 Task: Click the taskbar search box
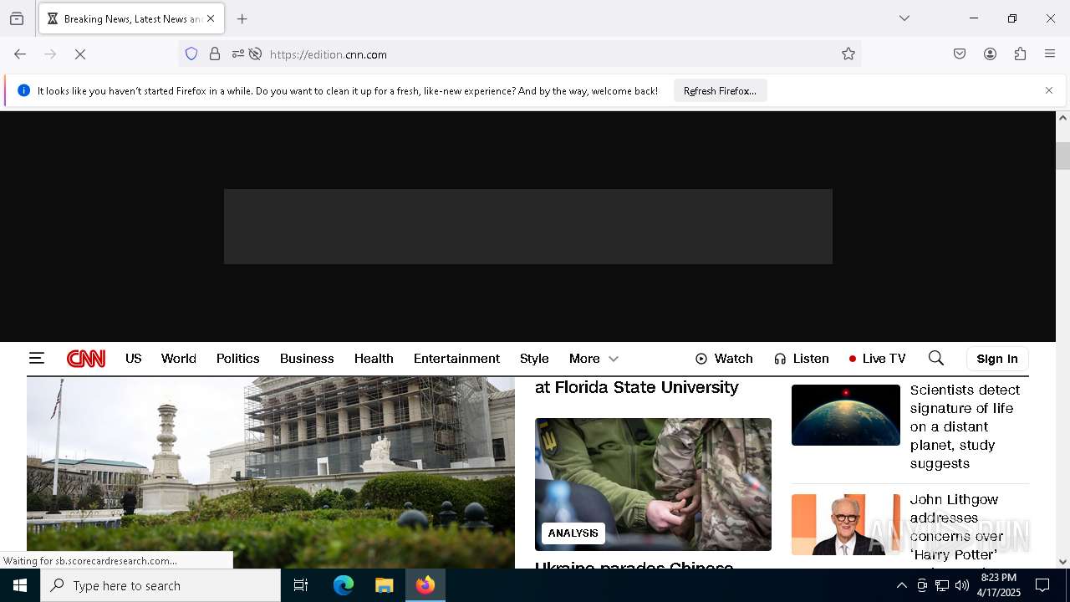click(x=160, y=585)
